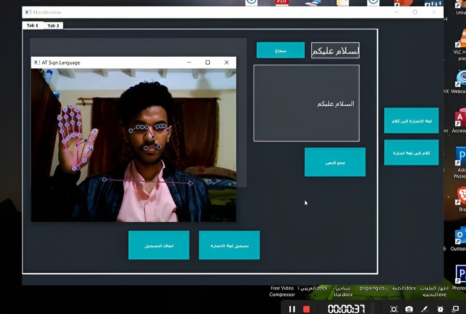Click the overlapping windows icon in recorder bar
The image size is (466, 314).
click(455, 309)
